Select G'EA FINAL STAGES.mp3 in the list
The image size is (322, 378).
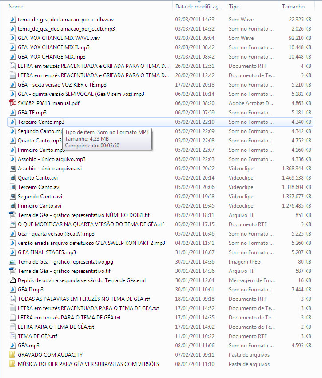click(47, 252)
